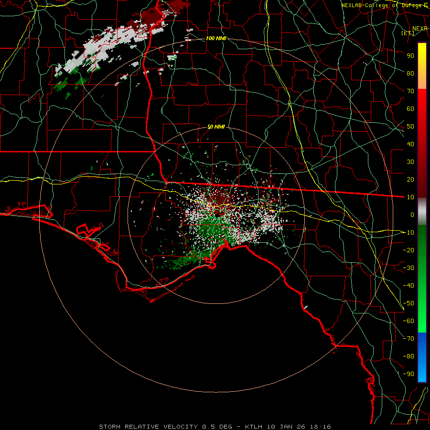Click the "NEXLAB-College of DuPage" header text
Viewport: 430px width, 430px height.
381,5
